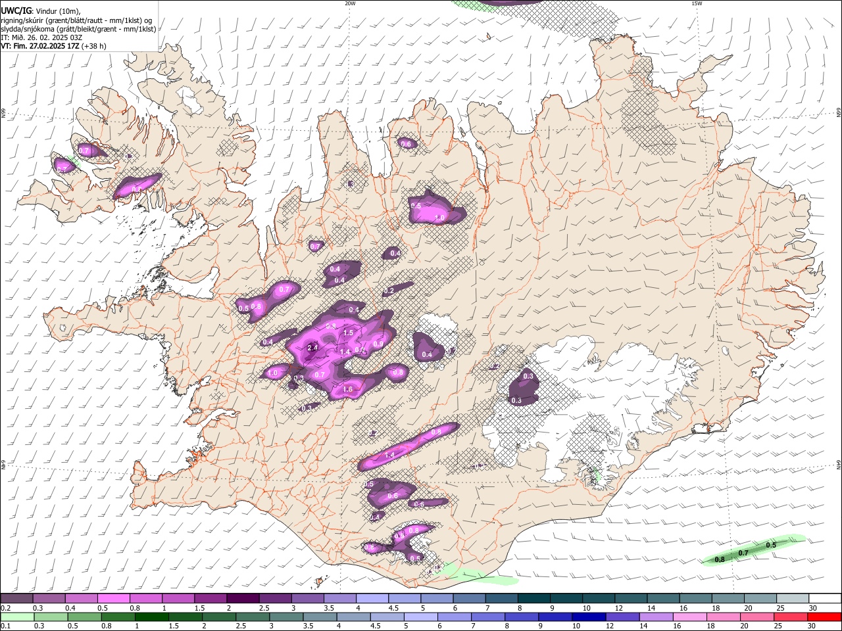Click the '1.6' snowfall value on map

point(347,390)
